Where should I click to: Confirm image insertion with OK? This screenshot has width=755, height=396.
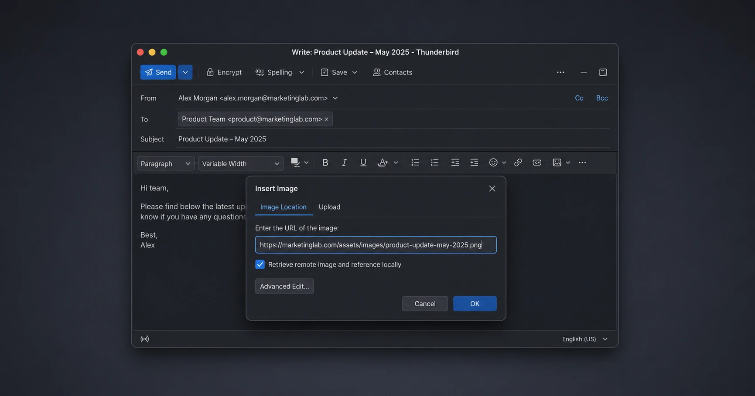(x=475, y=304)
